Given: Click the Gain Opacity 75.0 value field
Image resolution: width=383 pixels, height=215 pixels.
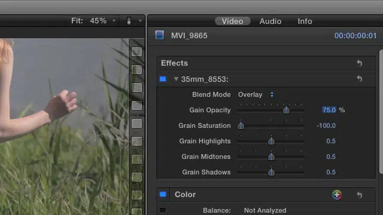Looking at the screenshot, I should [x=329, y=110].
